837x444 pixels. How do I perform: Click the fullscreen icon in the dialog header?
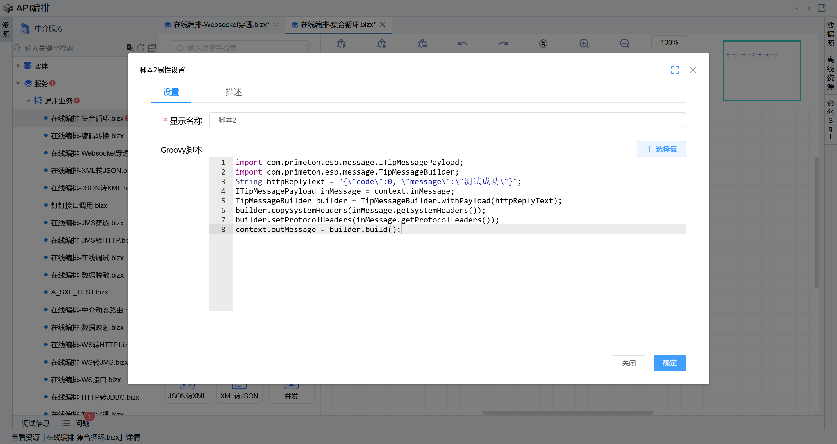(675, 70)
